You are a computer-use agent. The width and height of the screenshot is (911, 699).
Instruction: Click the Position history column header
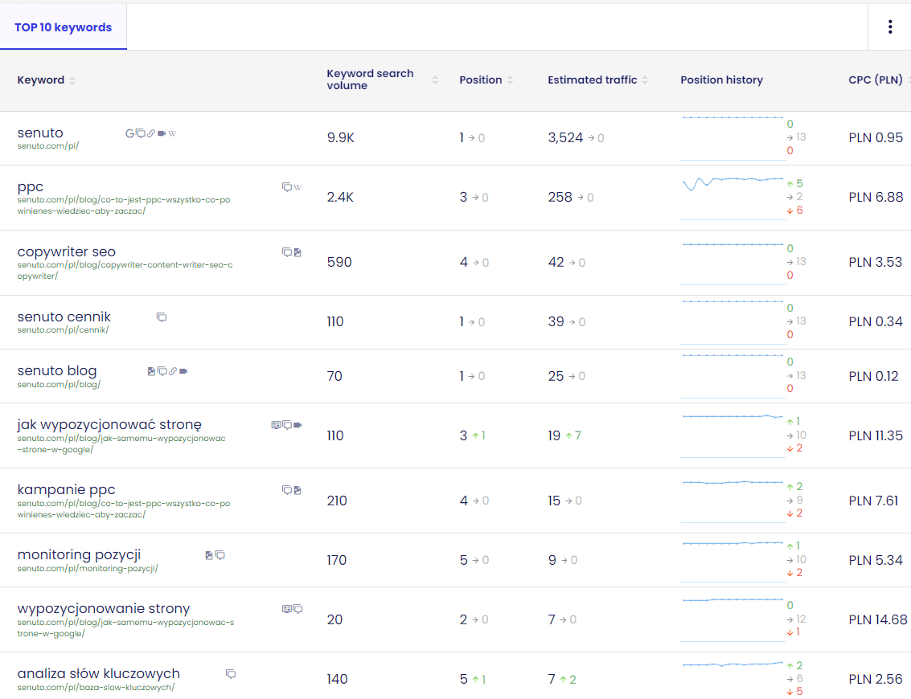721,80
